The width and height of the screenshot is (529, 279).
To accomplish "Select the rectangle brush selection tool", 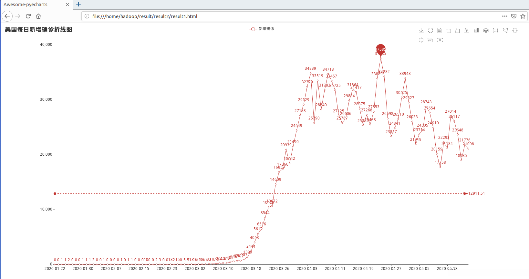I will point(496,30).
